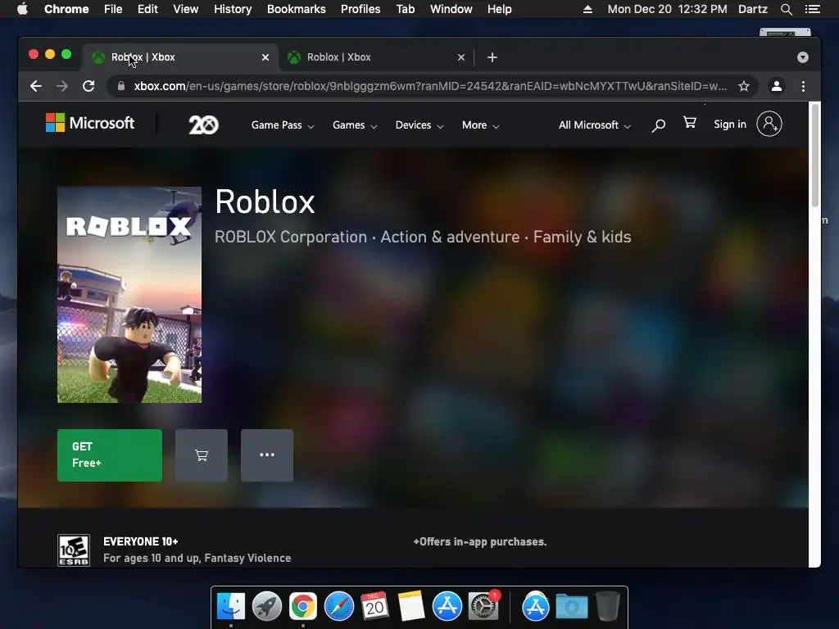Open Calendar from the dock
This screenshot has width=839, height=629.
click(x=374, y=606)
